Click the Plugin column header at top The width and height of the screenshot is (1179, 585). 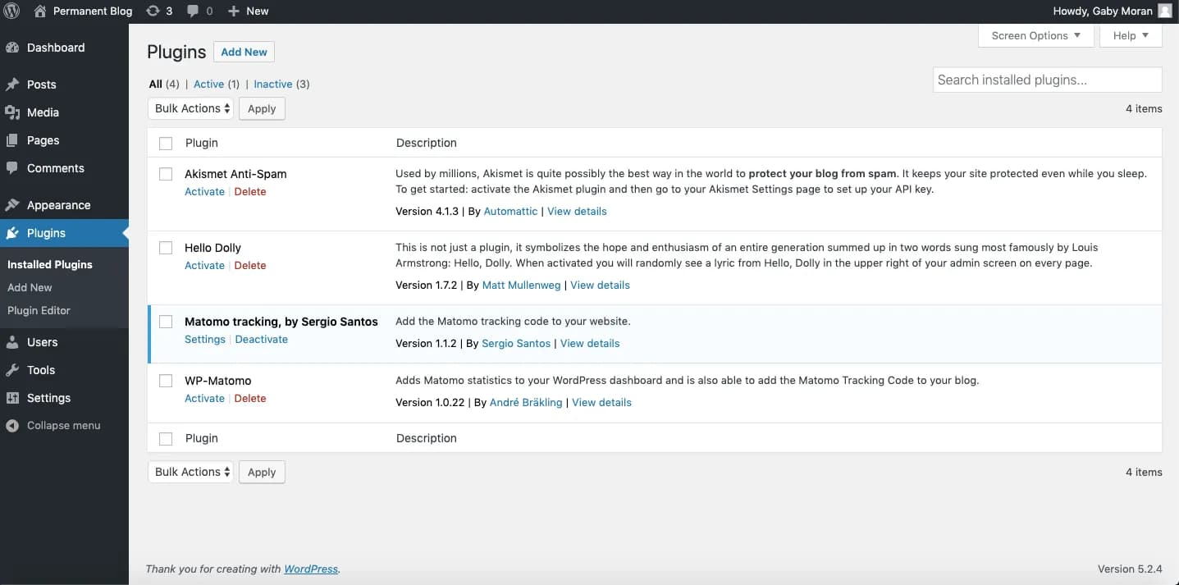click(202, 143)
